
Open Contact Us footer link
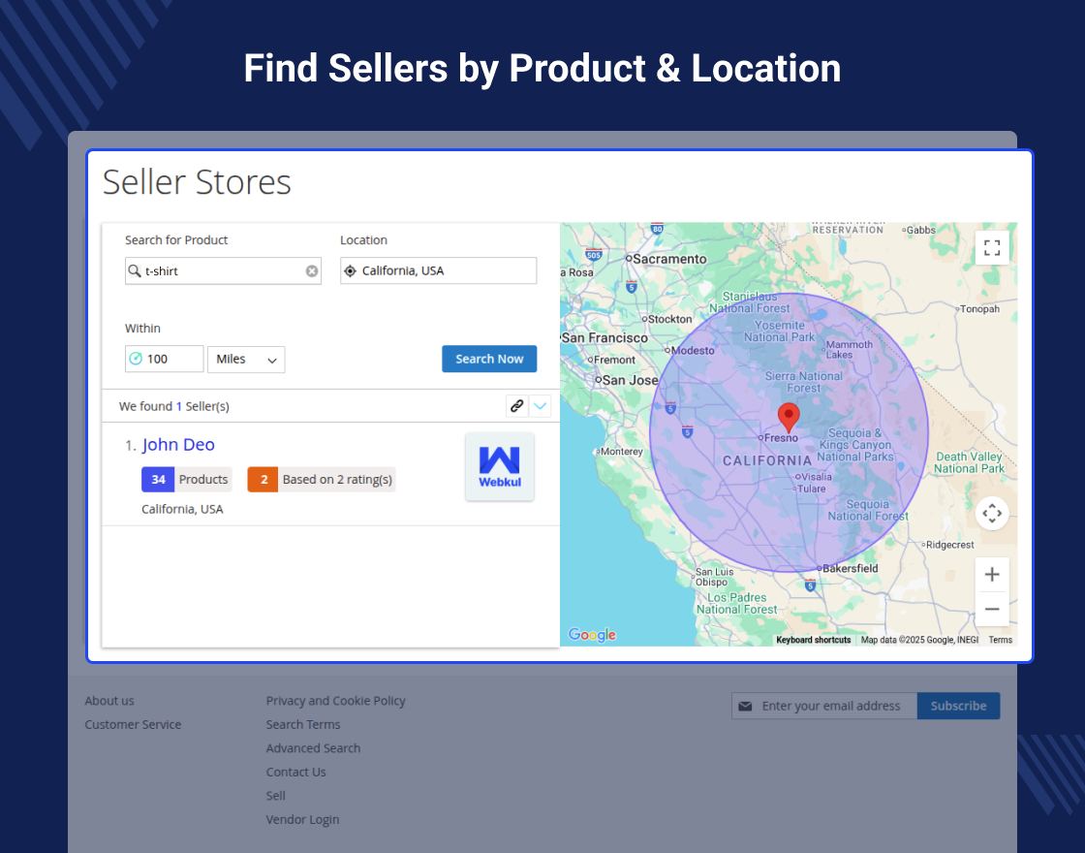click(295, 772)
